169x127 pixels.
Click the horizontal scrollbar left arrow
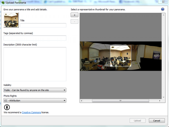(82, 101)
